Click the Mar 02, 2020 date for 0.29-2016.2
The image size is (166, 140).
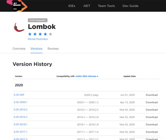[127, 110]
